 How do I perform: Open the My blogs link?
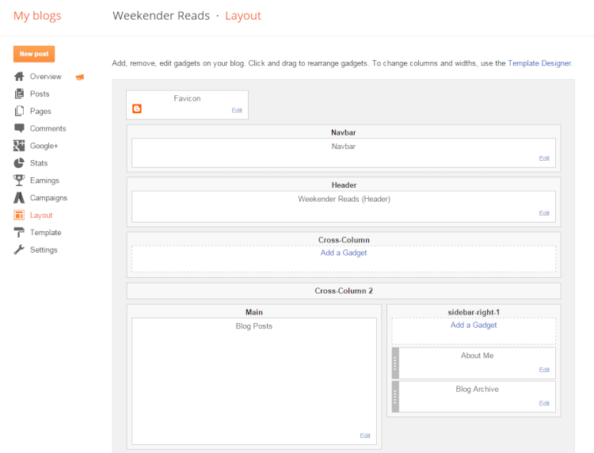pos(37,16)
